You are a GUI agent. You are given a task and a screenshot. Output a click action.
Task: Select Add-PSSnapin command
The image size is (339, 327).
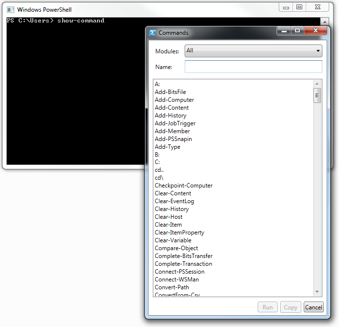pos(173,139)
